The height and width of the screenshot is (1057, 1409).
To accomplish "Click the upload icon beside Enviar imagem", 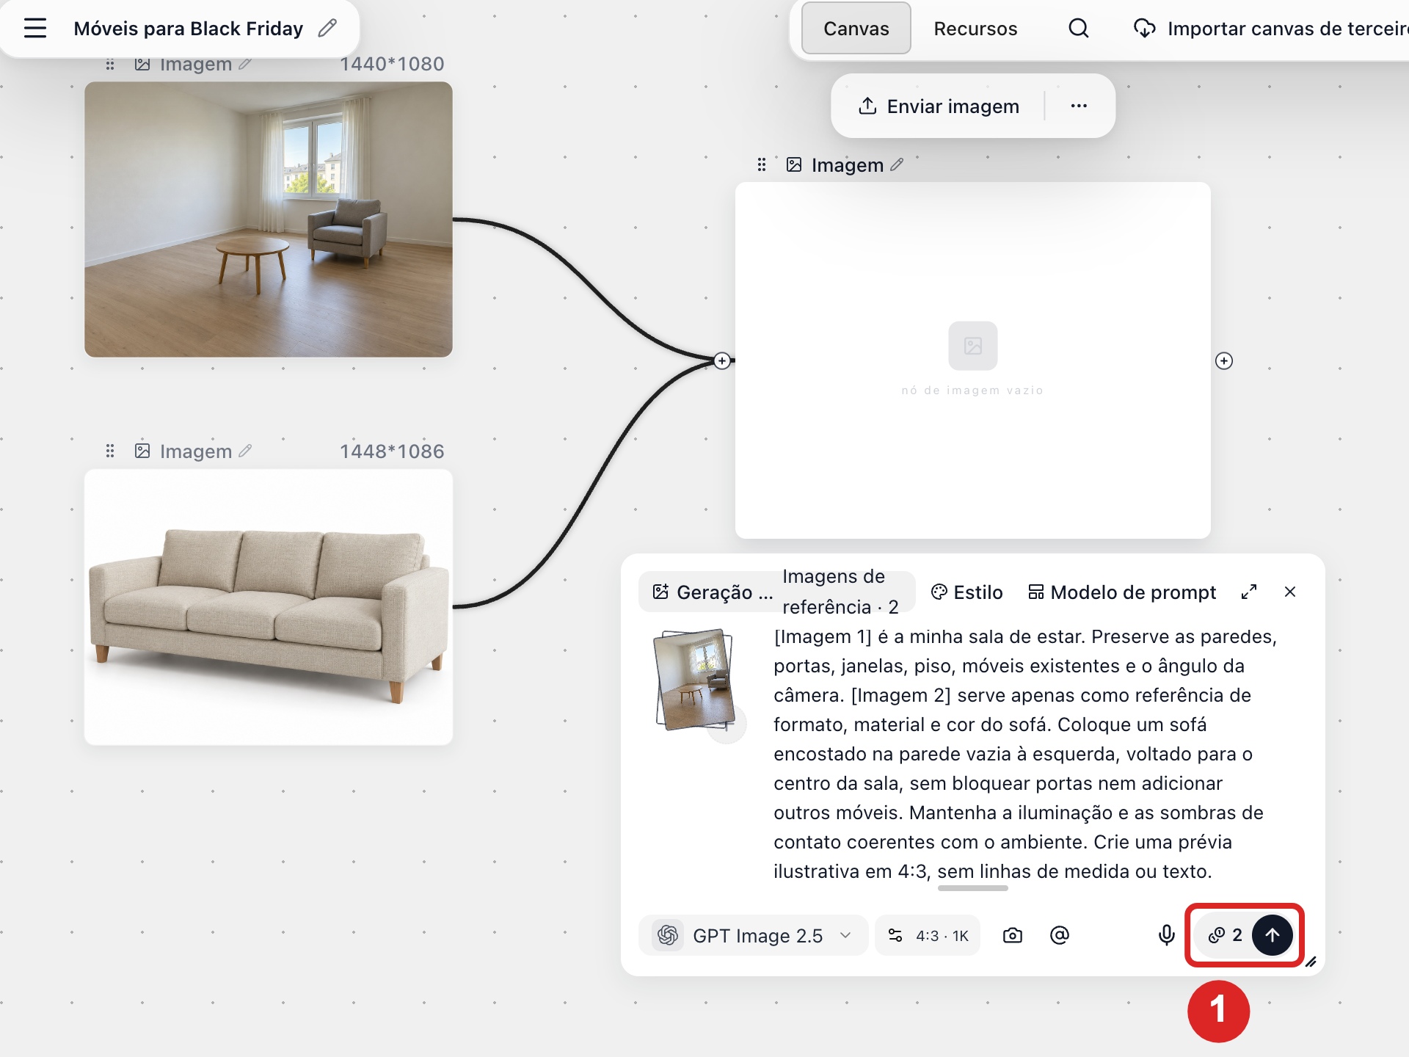I will (867, 106).
